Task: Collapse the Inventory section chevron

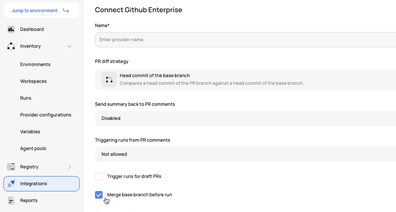Action: (69, 46)
